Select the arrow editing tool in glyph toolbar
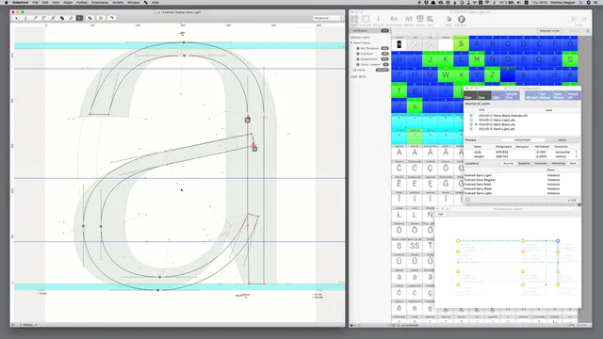Screen dimensions: 603x339 [17, 18]
